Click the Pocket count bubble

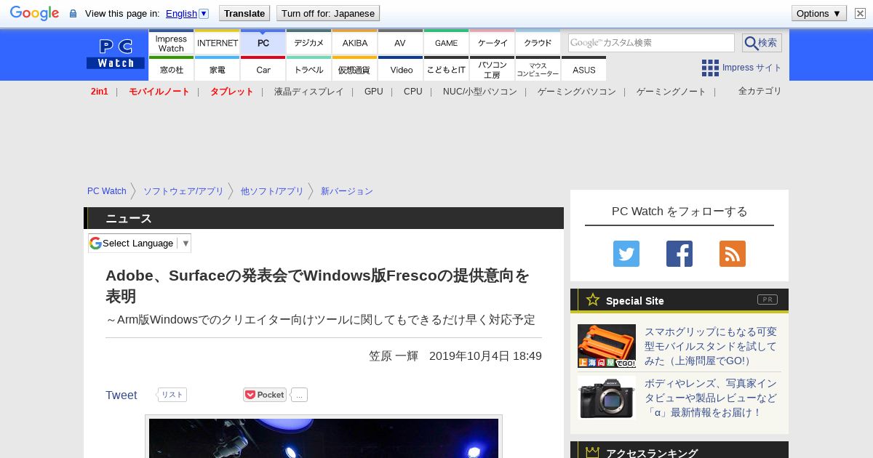coord(299,395)
